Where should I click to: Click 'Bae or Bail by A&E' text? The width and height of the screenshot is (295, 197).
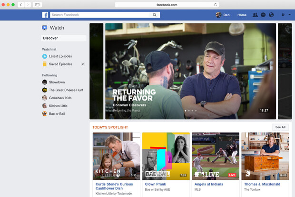(157, 189)
